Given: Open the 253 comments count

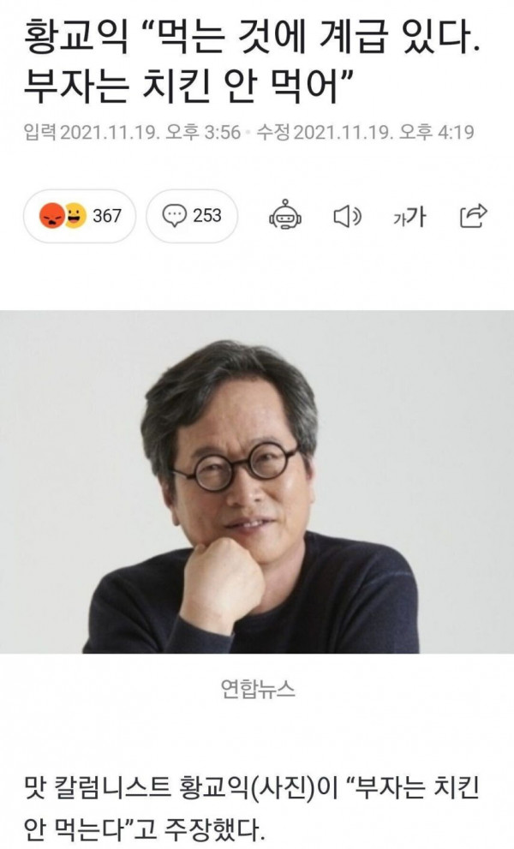Looking at the screenshot, I should tap(207, 216).
